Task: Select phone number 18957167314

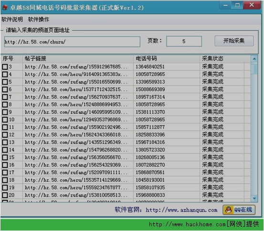Action: (150, 97)
